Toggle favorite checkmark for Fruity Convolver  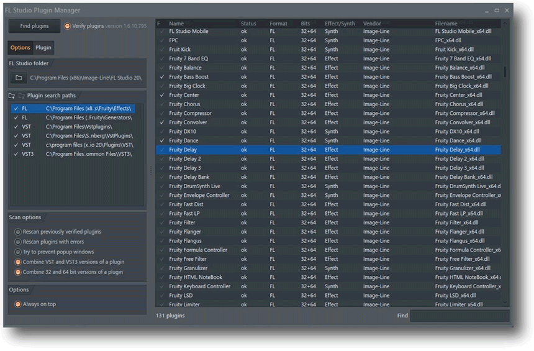click(162, 122)
